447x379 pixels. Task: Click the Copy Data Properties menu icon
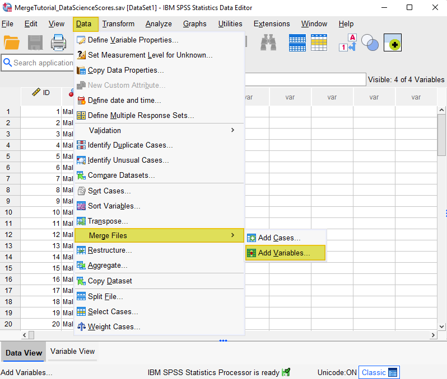coord(81,70)
